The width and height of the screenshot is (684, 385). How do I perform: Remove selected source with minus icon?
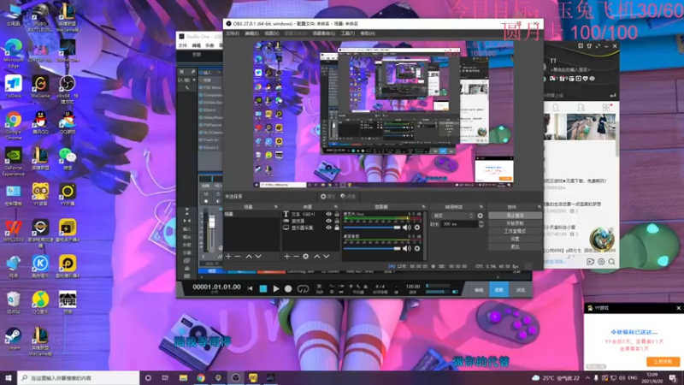(x=296, y=256)
